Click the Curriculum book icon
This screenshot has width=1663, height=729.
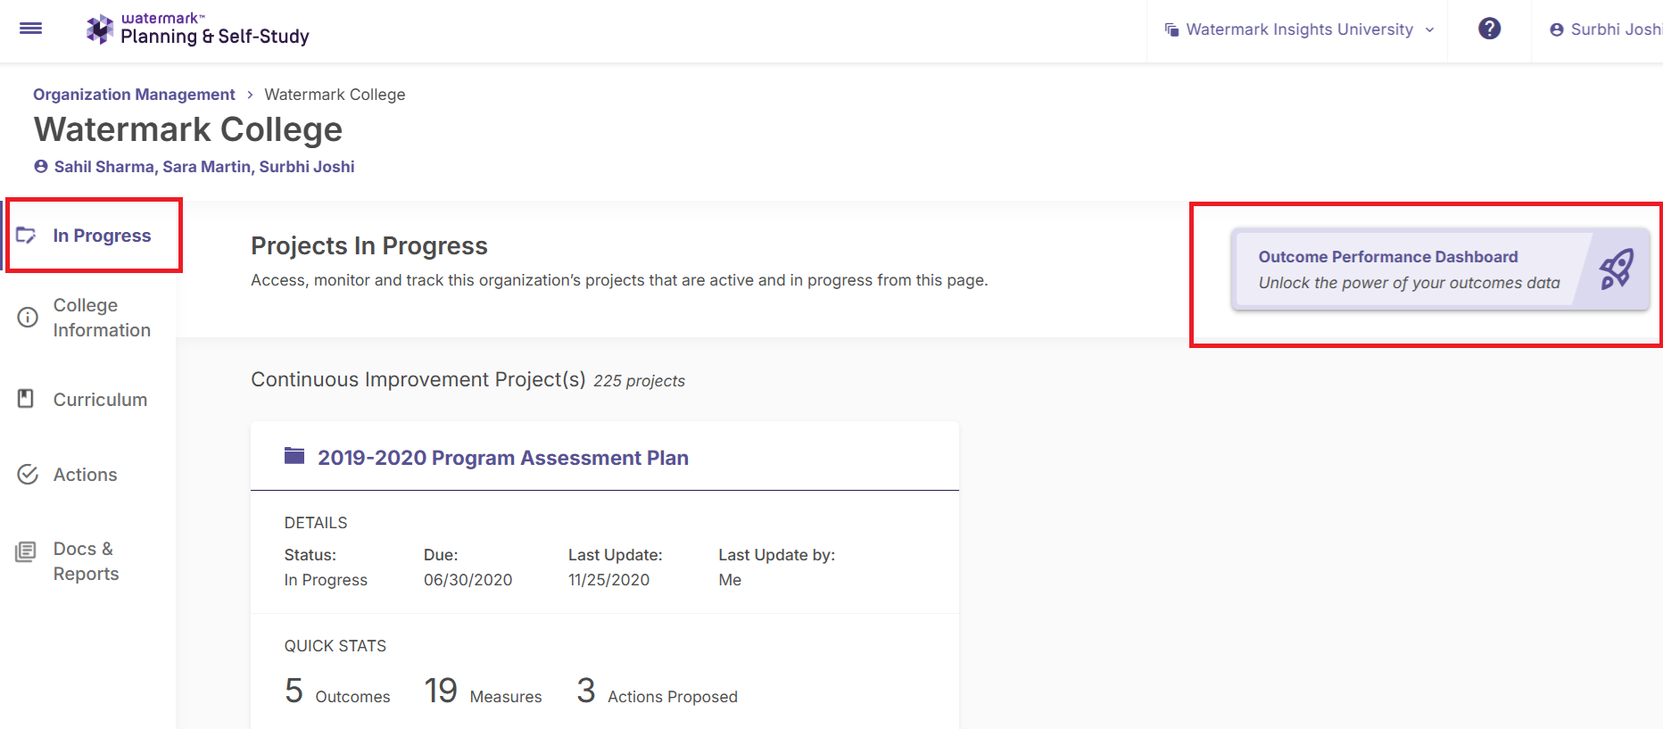coord(26,399)
